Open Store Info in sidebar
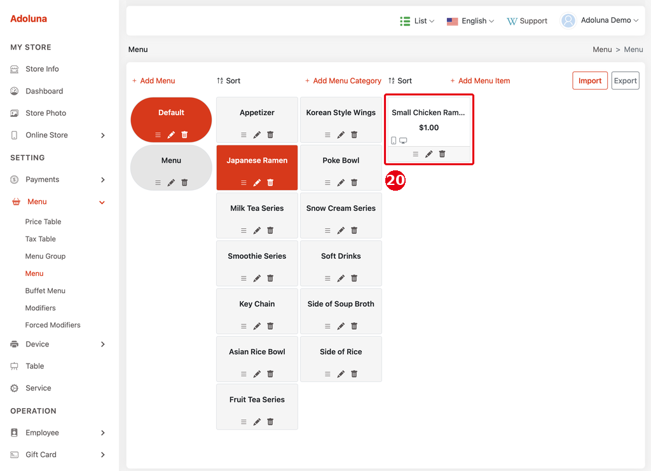 coord(42,69)
